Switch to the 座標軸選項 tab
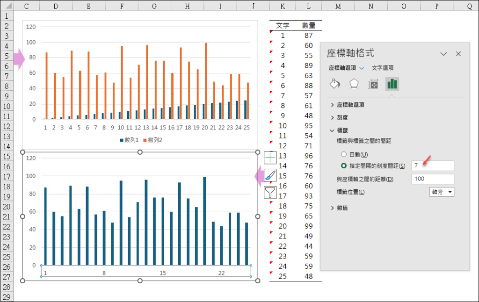Viewport: 479px width, 302px height. 342,68
